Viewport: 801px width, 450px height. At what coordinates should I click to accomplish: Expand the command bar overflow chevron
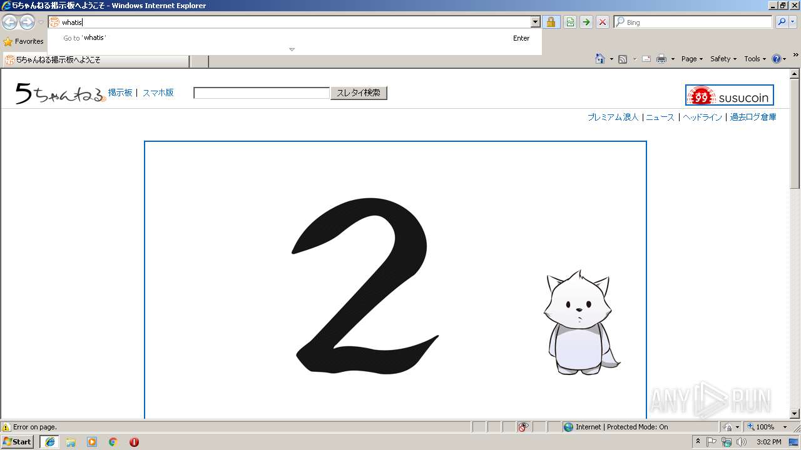coord(796,55)
